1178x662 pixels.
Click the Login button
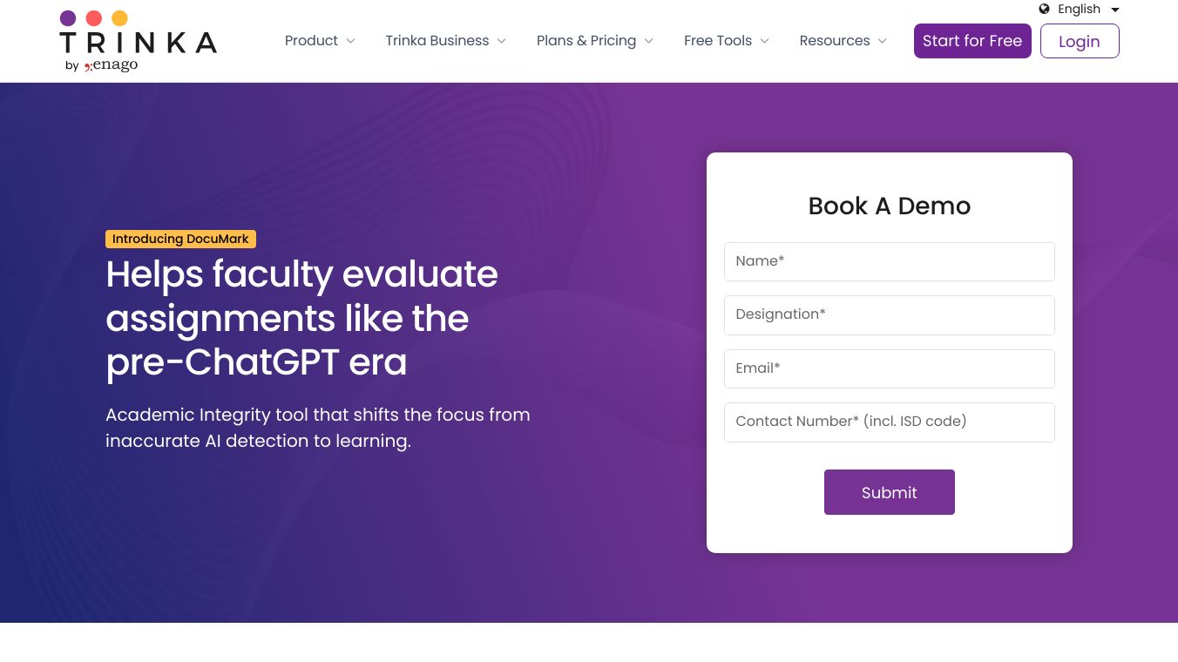click(x=1080, y=41)
